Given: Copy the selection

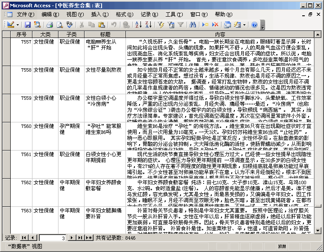Looking at the screenshot, I should pyautogui.click(x=91, y=25).
